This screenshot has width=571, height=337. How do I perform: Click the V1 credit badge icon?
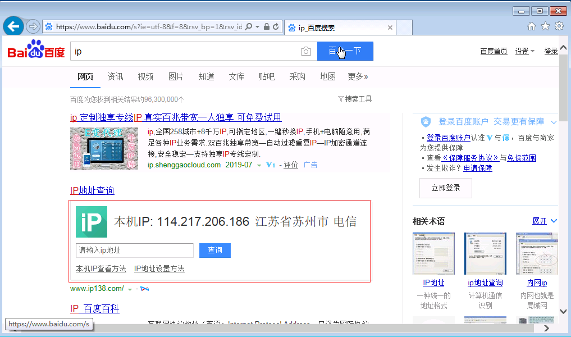coord(270,165)
